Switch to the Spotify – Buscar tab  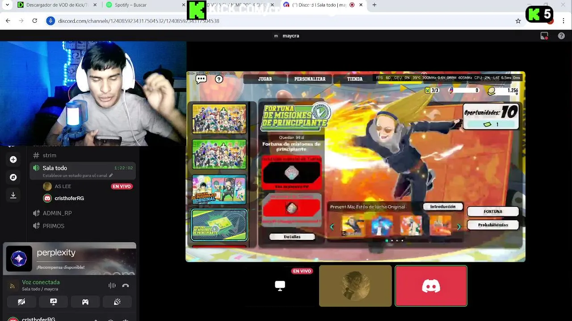coord(144,5)
